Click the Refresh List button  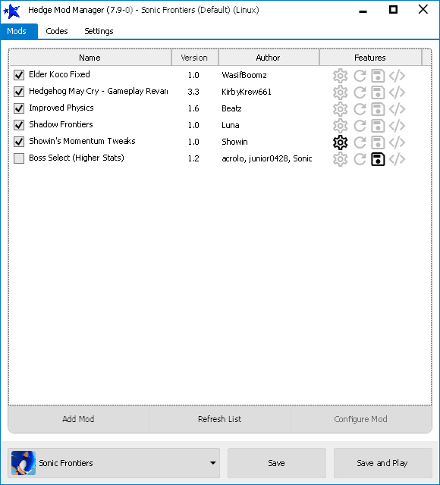219,419
